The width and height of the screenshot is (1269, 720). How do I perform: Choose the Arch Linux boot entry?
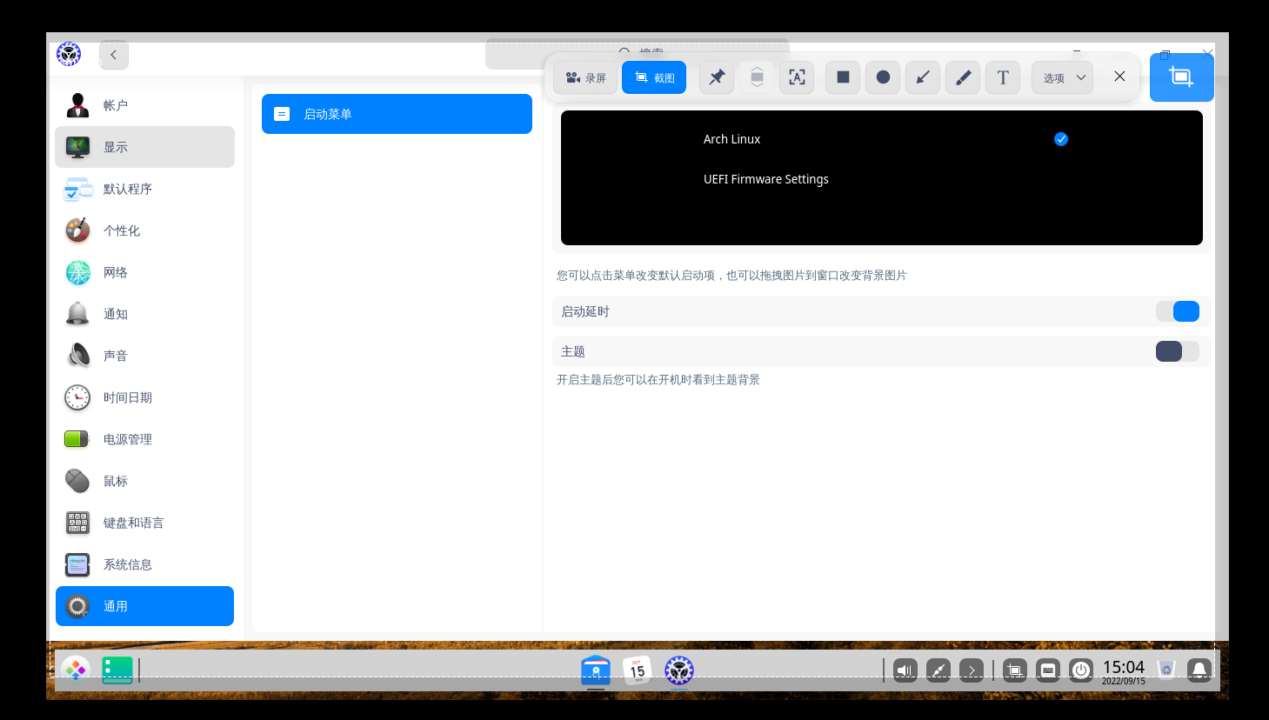731,139
